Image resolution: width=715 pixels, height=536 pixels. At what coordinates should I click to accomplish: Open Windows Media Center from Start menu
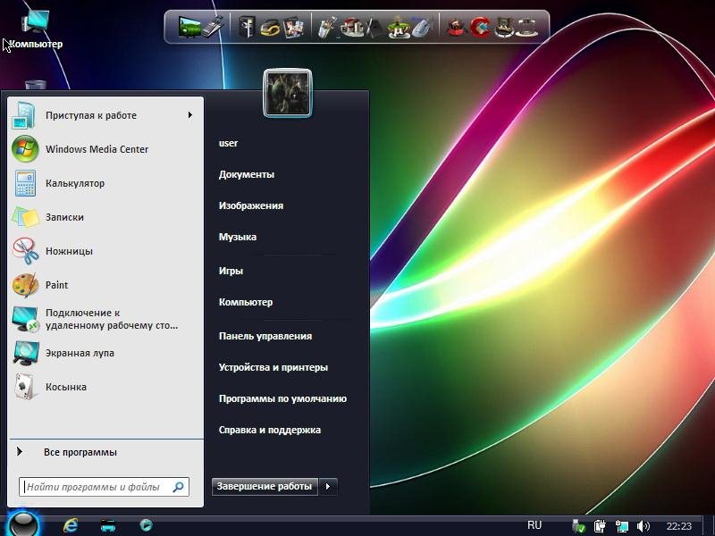[x=97, y=149]
